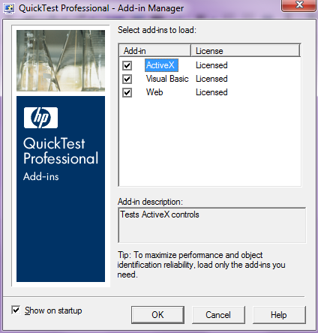Click the Licensed status for ActiveX
Viewport: 318px width, 333px height.
tap(211, 65)
